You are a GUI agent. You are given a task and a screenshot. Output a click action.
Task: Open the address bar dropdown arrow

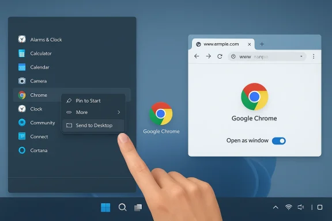(x=301, y=56)
